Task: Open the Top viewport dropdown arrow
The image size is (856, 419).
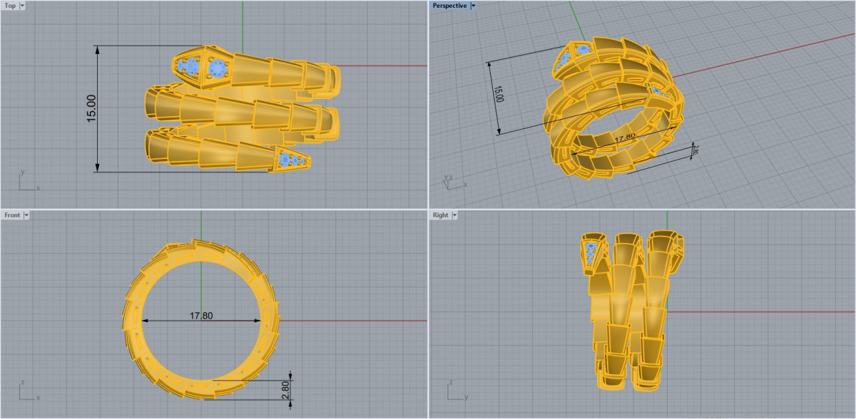Action: (x=22, y=6)
